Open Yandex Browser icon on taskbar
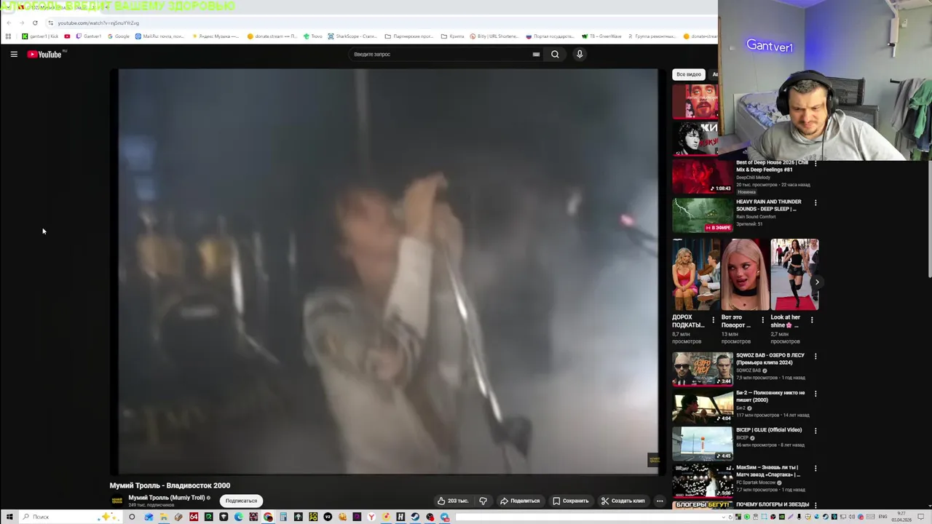 [x=371, y=517]
